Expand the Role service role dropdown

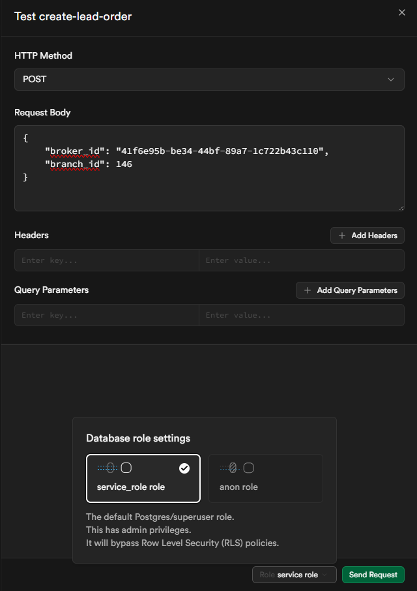tap(294, 575)
